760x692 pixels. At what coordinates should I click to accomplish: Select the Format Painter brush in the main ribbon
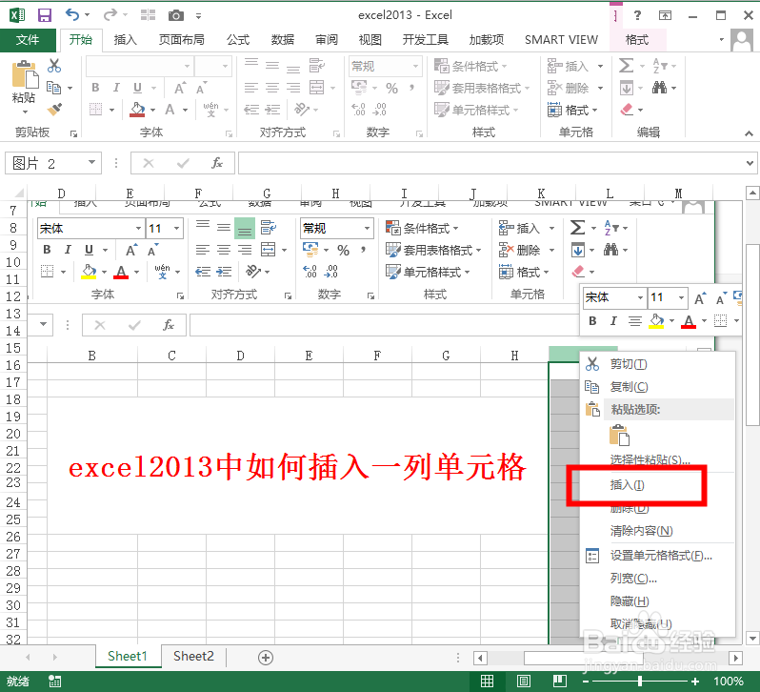[54, 109]
